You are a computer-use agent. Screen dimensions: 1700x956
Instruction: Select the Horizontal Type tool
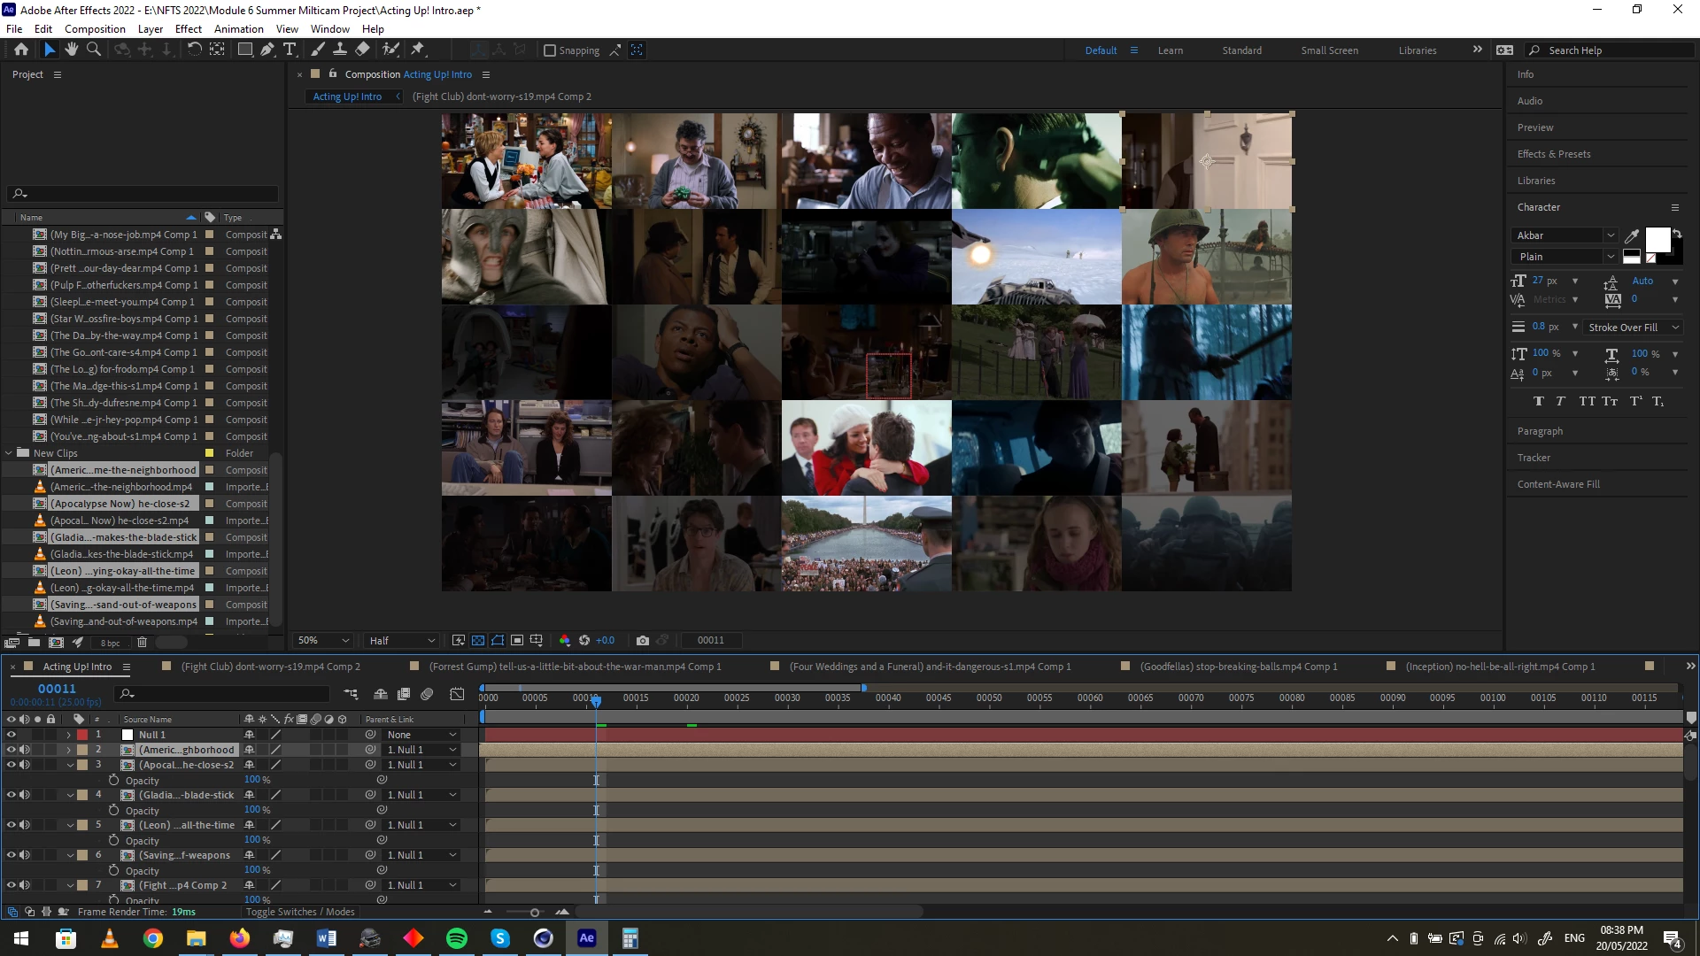click(x=289, y=50)
